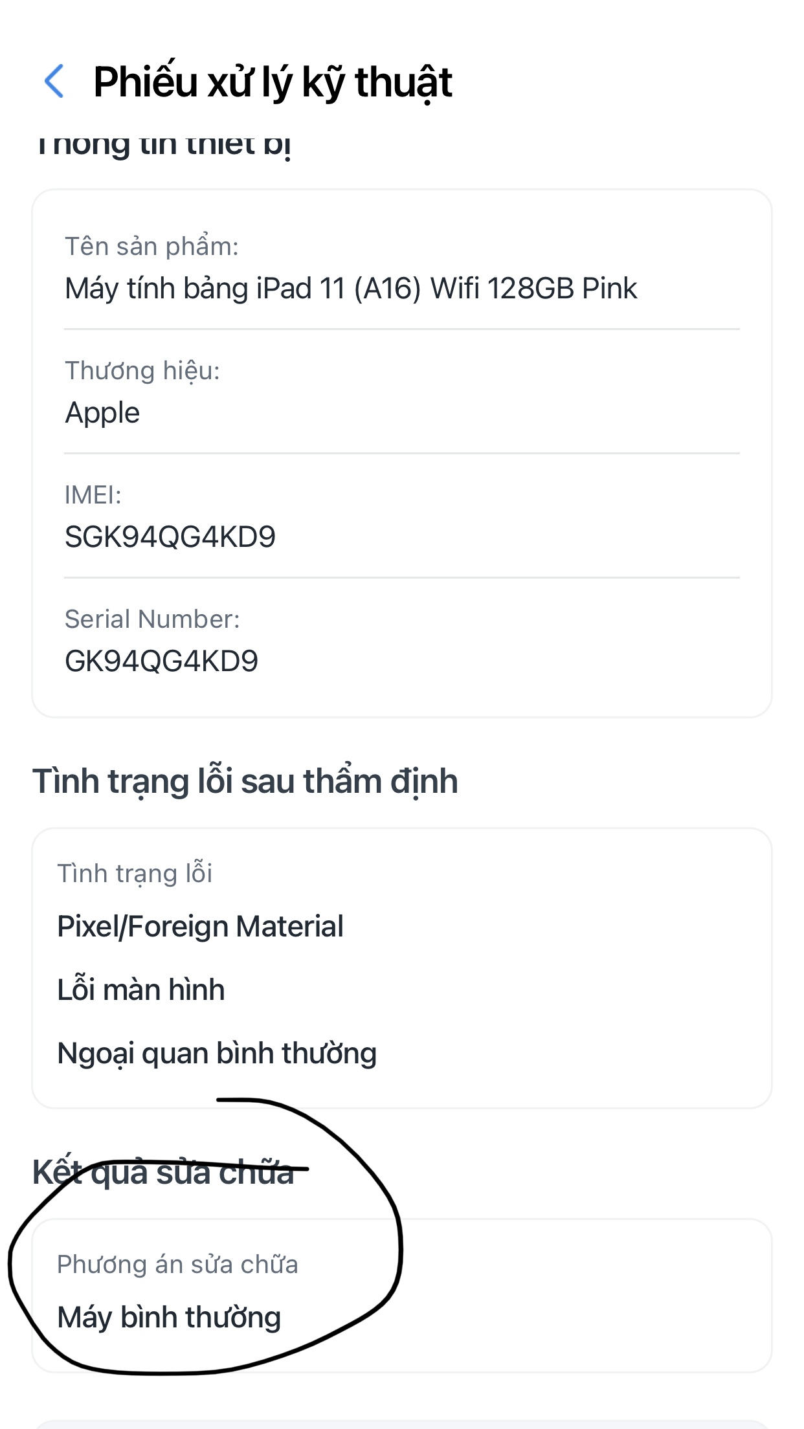The image size is (804, 1429).
Task: Click the partially hidden 'Thông tin thiết bị' heading
Action: pyautogui.click(x=163, y=146)
